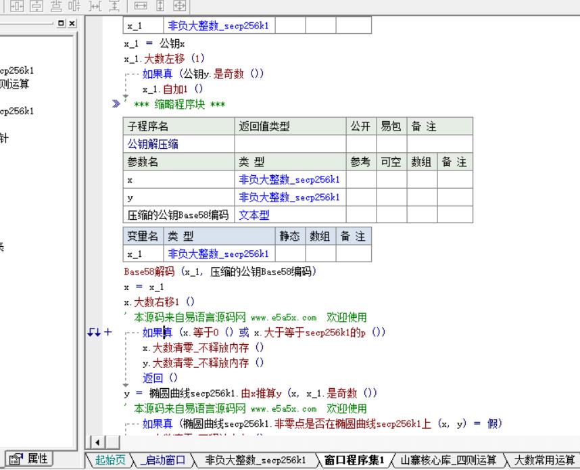The width and height of the screenshot is (580, 470).
Task: Click the equal vertical spacing toolbar icon
Action: click(x=114, y=5)
